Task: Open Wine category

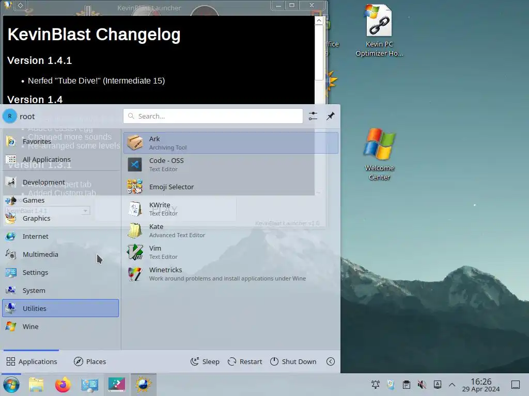Action: tap(60, 326)
